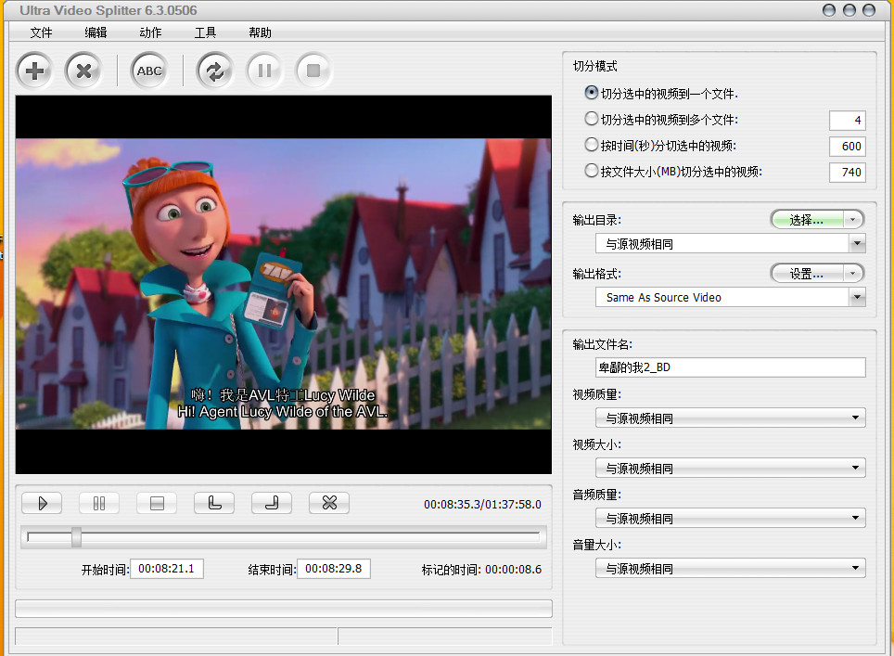The width and height of the screenshot is (894, 656).
Task: Click the scissors clear marks icon
Action: click(x=329, y=503)
